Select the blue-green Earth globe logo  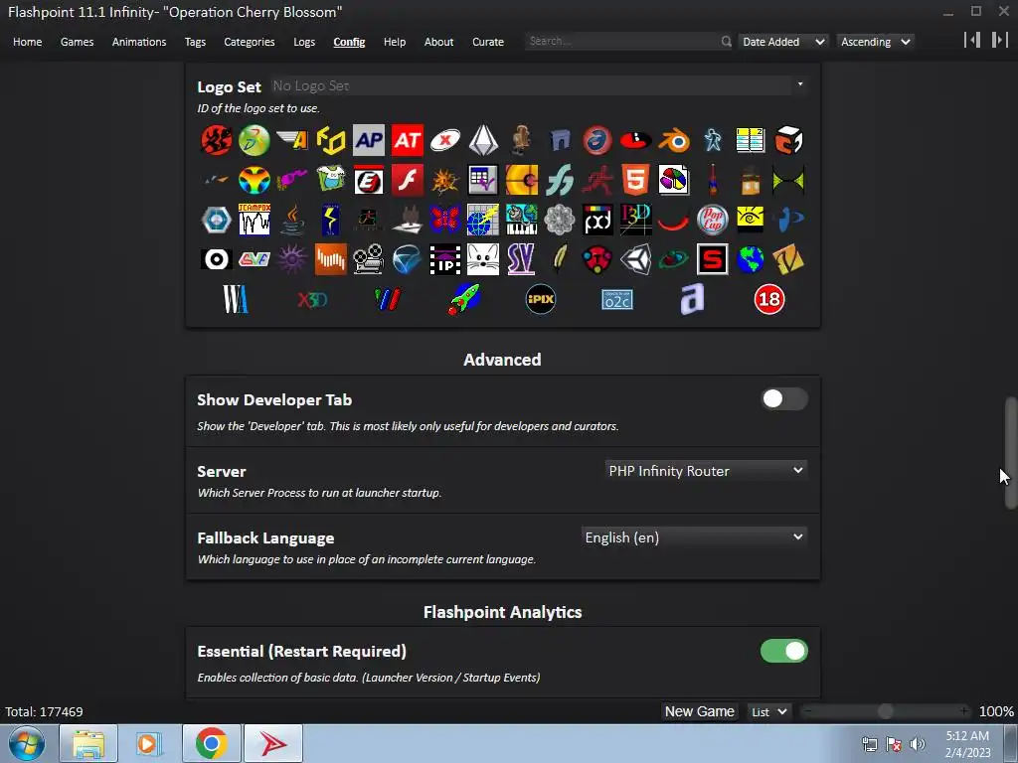pyautogui.click(x=750, y=259)
